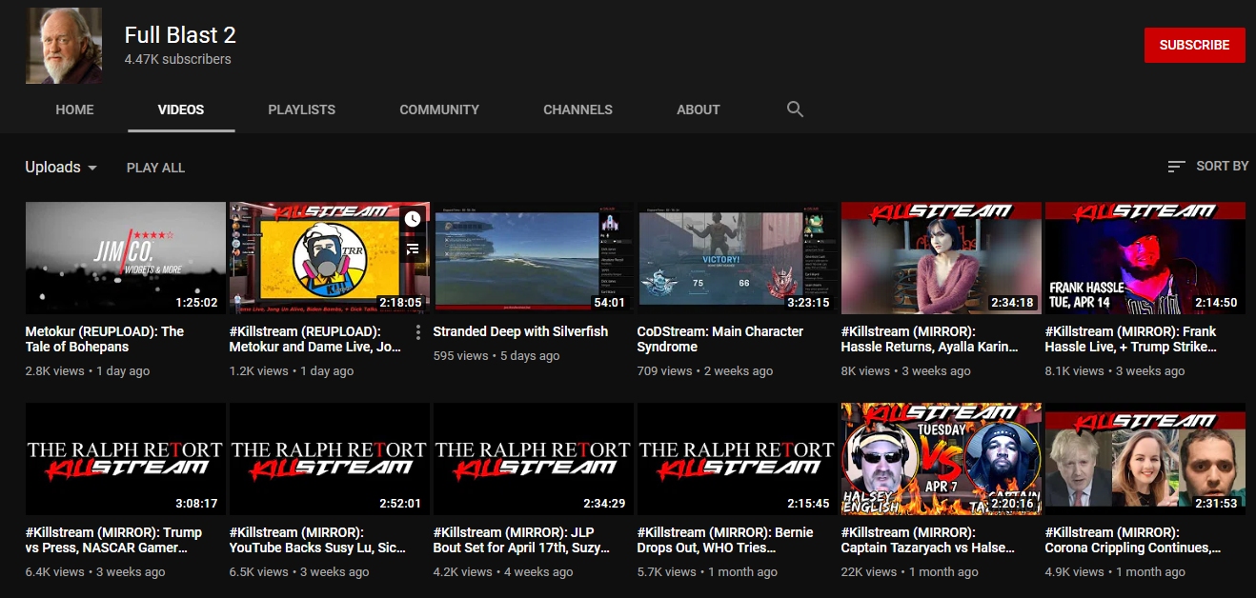Open Hassle Returns, Ayalla Karin video title

930,339
